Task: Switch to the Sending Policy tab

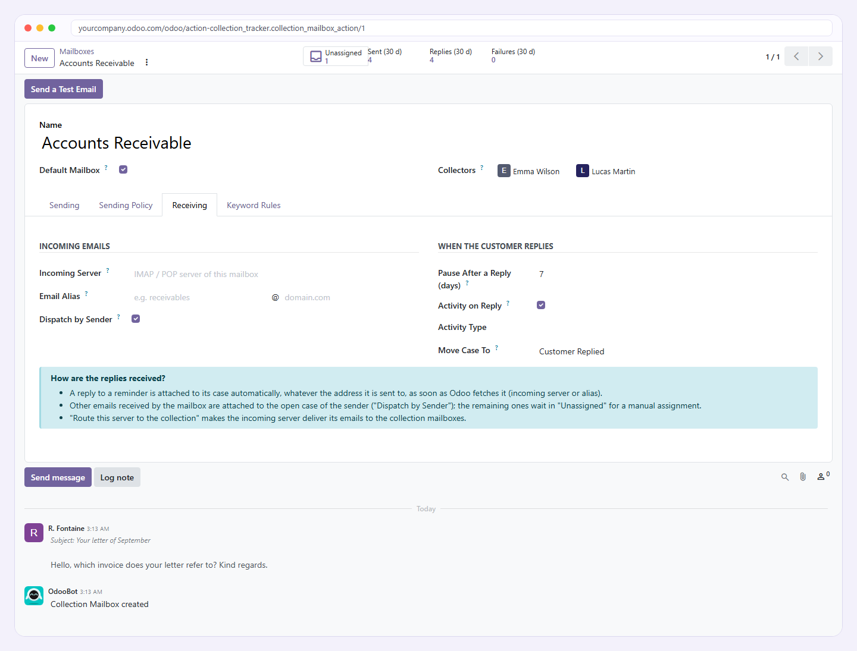Action: (126, 205)
